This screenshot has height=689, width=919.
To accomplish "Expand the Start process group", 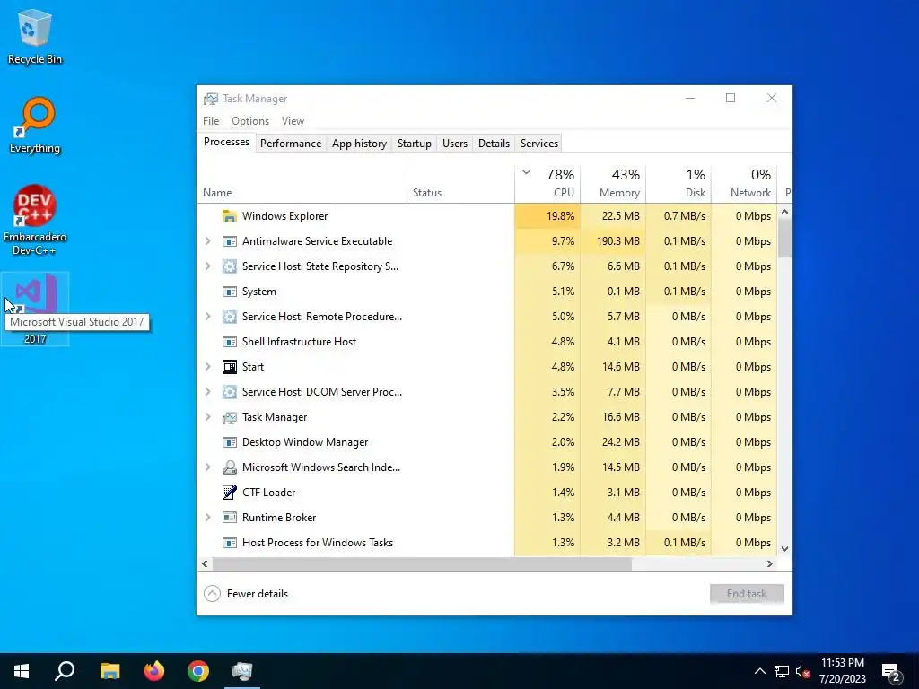I will tap(208, 367).
